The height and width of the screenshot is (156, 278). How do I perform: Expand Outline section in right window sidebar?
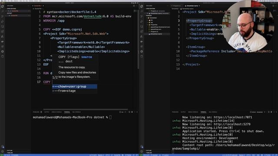(x=149, y=150)
